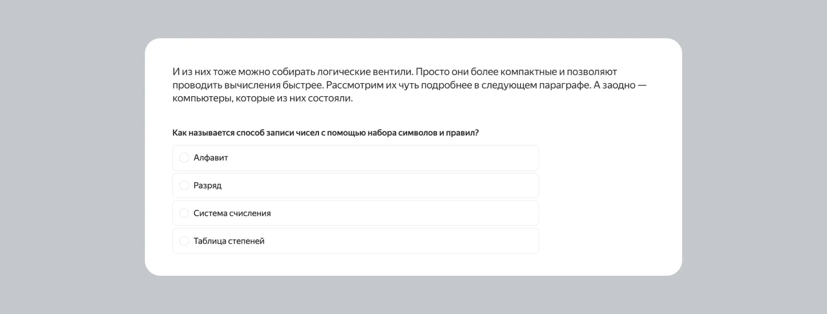Click the Разряд answer label text
This screenshot has width=827, height=314.
207,186
